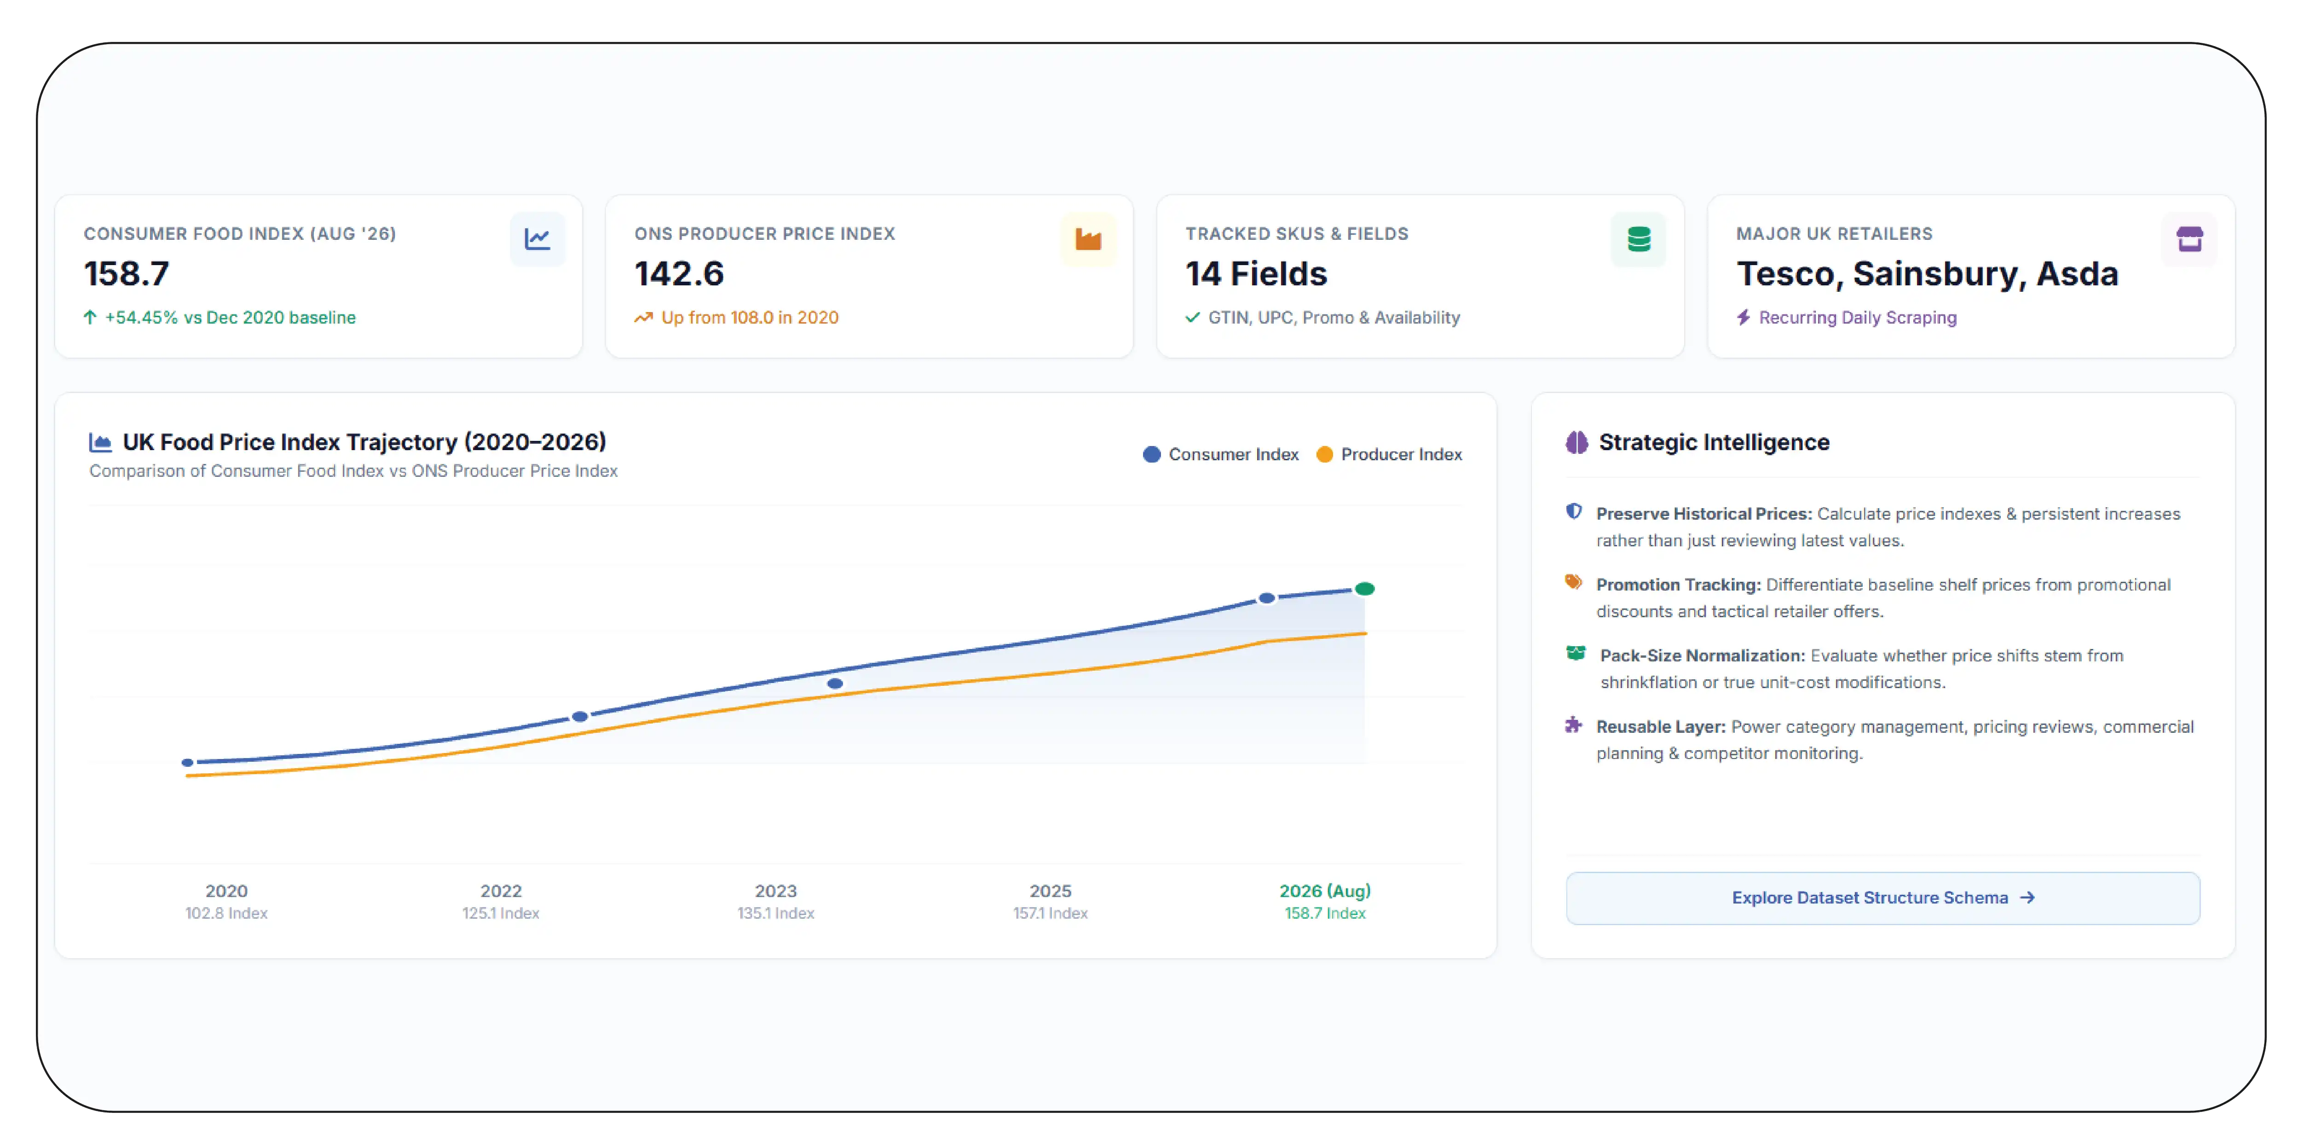This screenshot has height=1141, width=2298.
Task: Toggle the Consumer Index legend dot
Action: [1152, 454]
